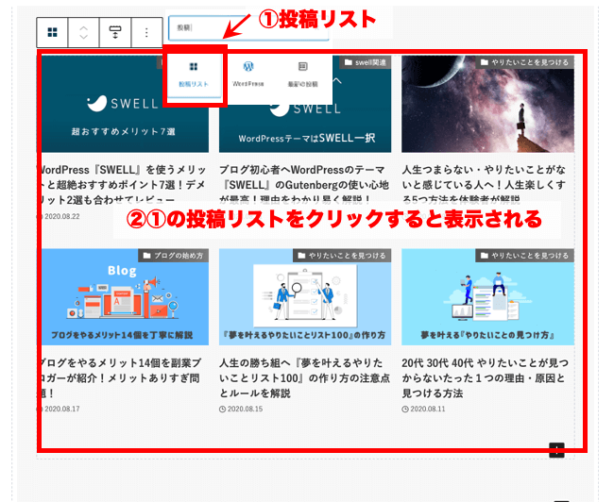The width and height of the screenshot is (614, 502).
Task: Click the move up/down arrows in block toolbar
Action: pos(84,32)
